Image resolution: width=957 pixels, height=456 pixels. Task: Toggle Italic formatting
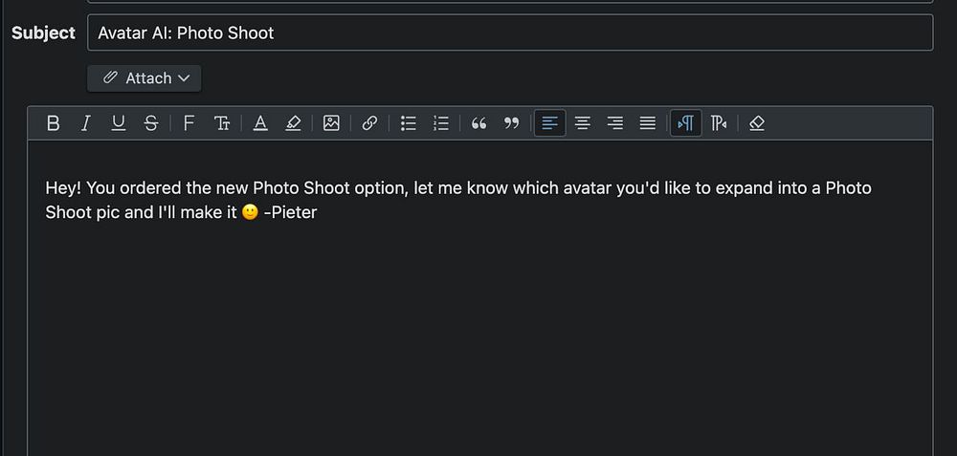pos(85,123)
